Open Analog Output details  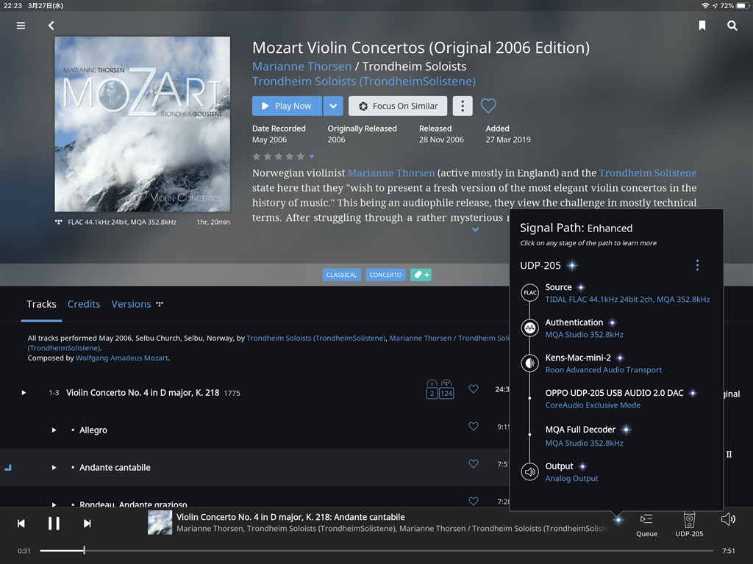point(571,479)
